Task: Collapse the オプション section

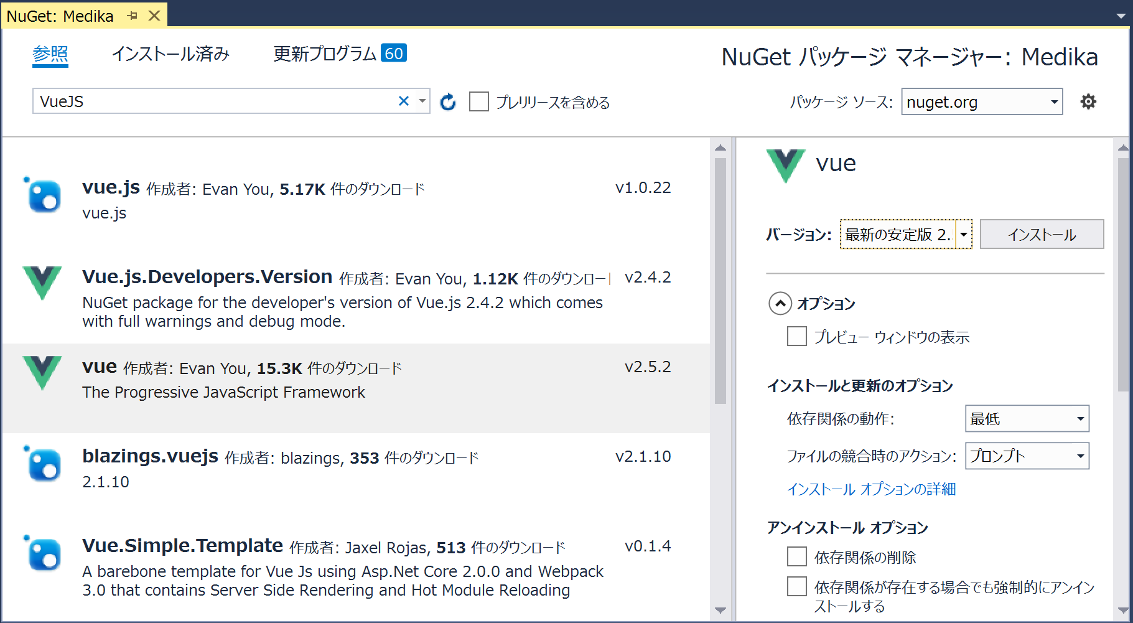Action: [x=780, y=304]
